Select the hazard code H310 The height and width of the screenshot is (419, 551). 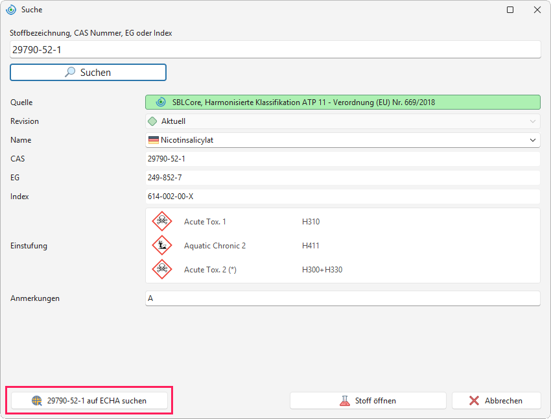point(311,222)
